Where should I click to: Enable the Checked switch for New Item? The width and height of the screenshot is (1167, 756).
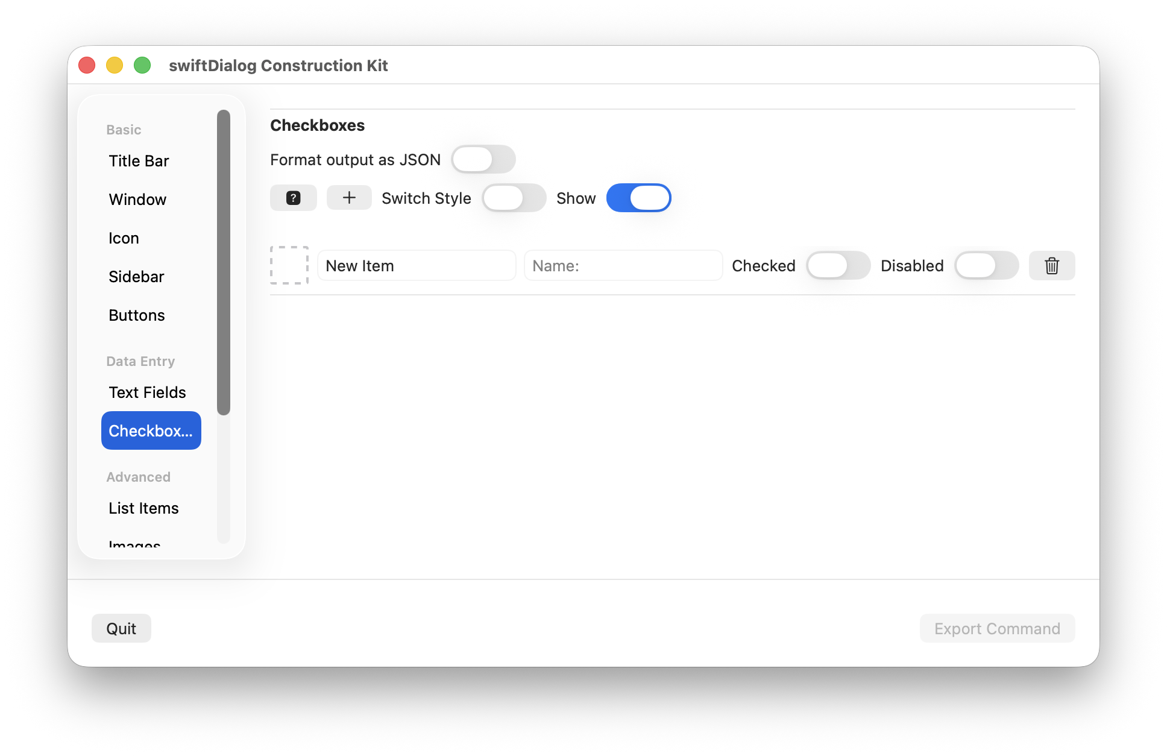[838, 266]
